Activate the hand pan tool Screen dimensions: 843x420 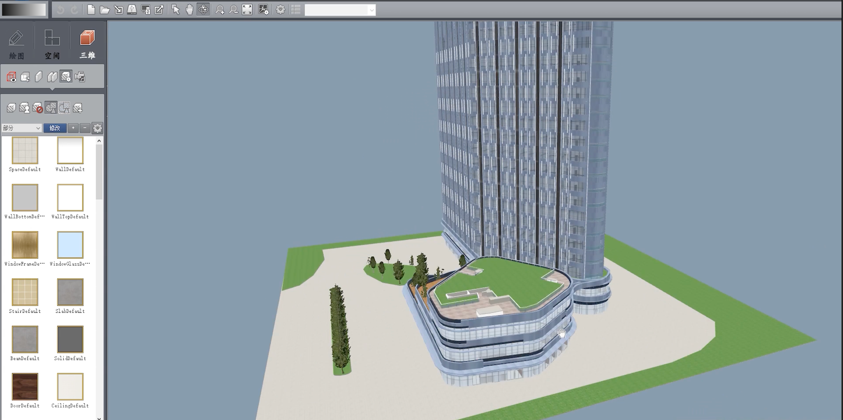[189, 10]
